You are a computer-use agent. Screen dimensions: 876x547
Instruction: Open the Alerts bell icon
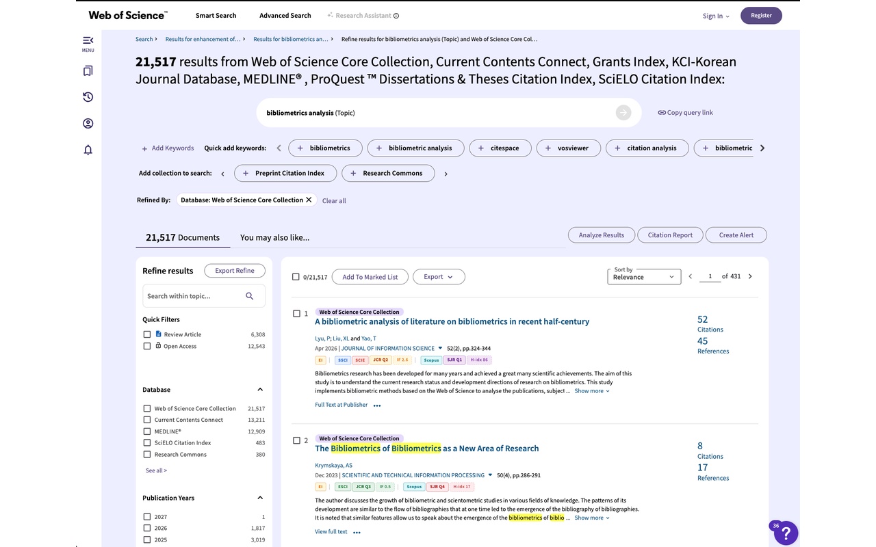click(88, 150)
